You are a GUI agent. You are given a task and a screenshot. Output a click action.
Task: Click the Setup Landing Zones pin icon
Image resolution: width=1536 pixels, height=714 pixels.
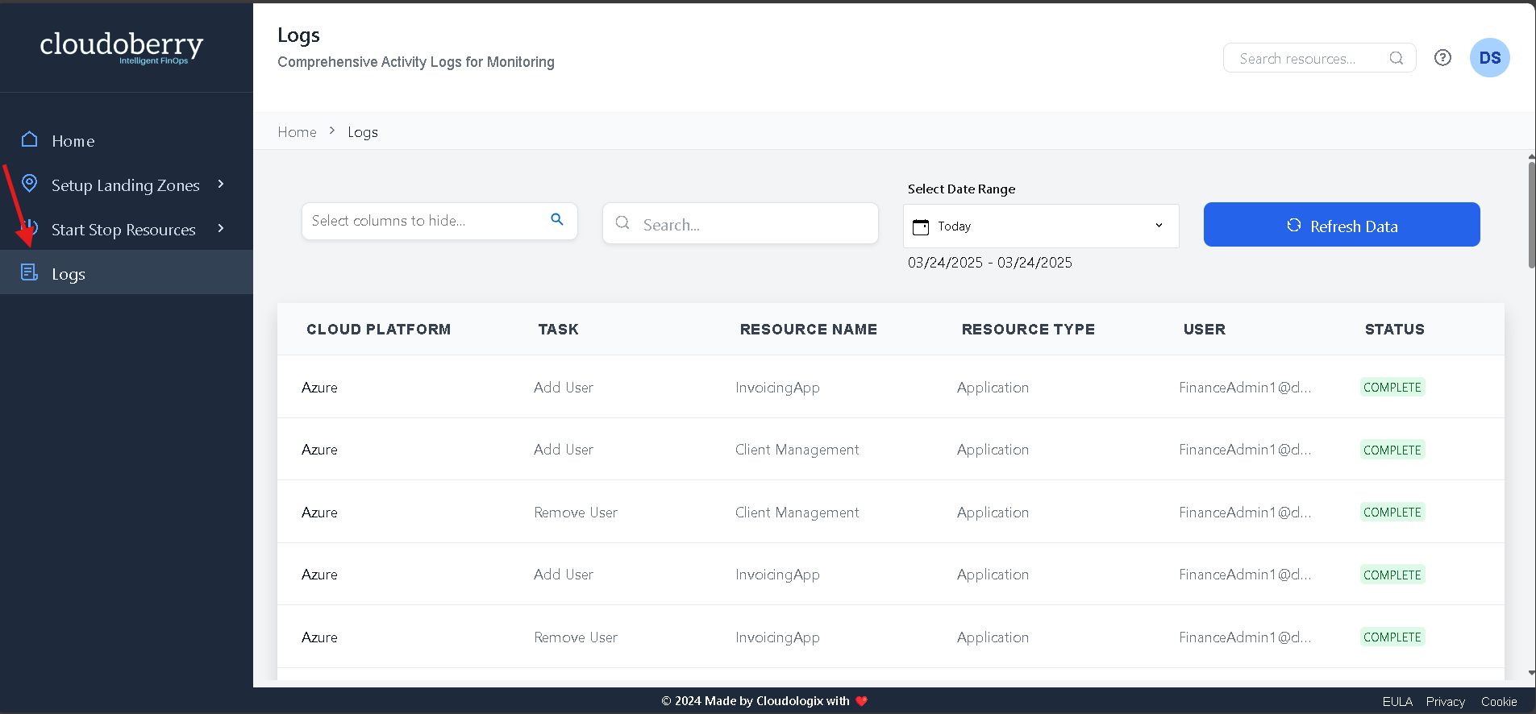click(30, 184)
